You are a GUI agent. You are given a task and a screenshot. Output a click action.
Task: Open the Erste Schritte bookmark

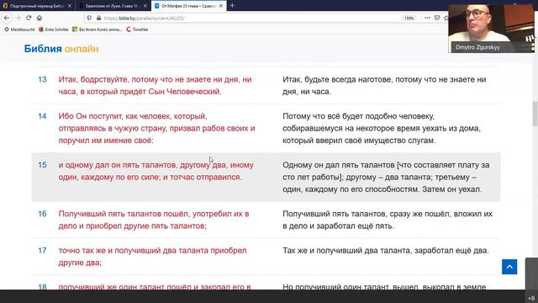[54, 29]
